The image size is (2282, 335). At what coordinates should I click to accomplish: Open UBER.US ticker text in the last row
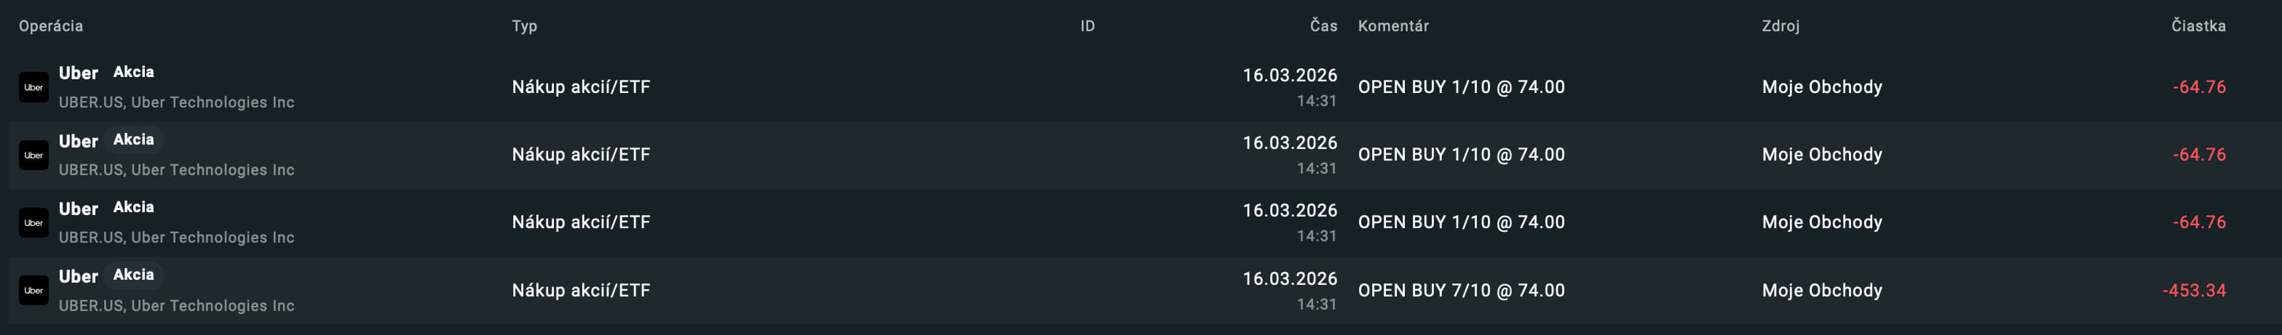[x=91, y=306]
